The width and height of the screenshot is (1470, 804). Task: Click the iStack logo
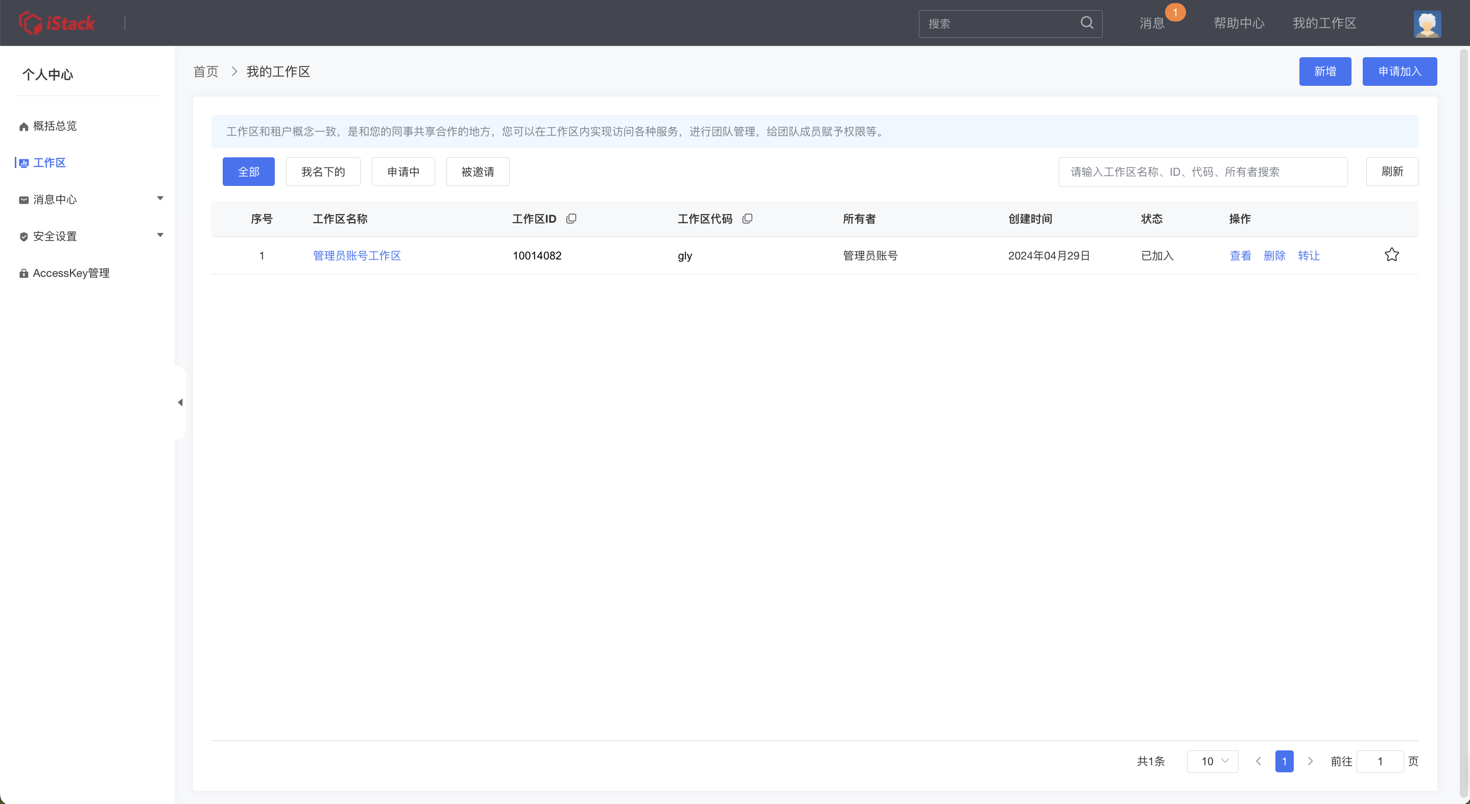(x=57, y=23)
